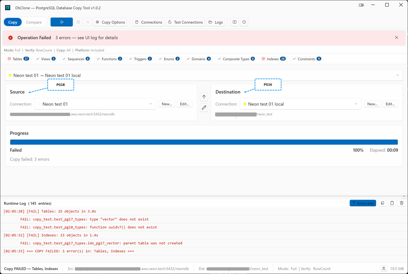Select the Constraints object chip
Viewport: 408px width, 274px height.
(x=307, y=59)
